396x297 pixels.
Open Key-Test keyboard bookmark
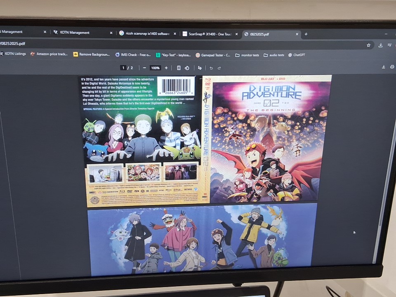pos(173,55)
